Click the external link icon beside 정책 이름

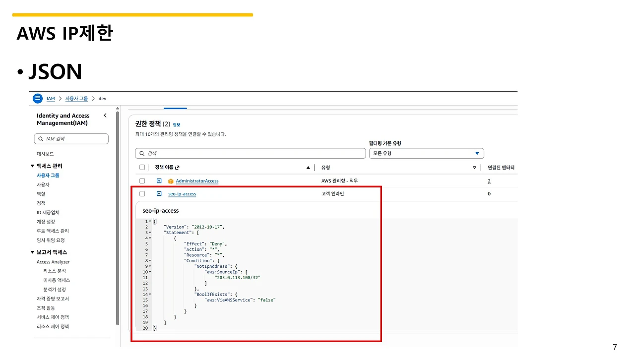point(177,168)
